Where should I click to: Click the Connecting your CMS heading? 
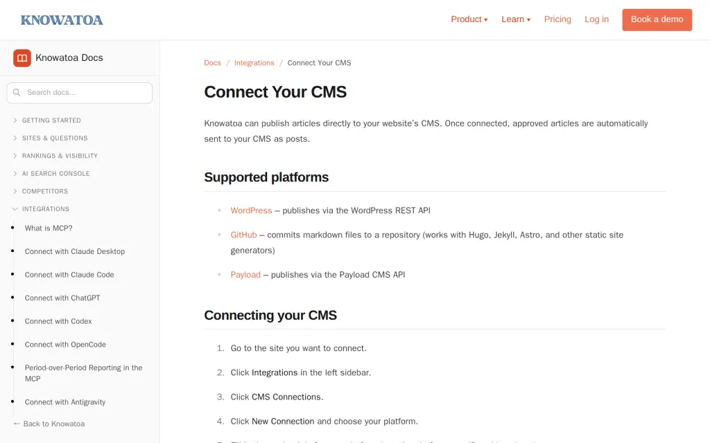point(270,315)
